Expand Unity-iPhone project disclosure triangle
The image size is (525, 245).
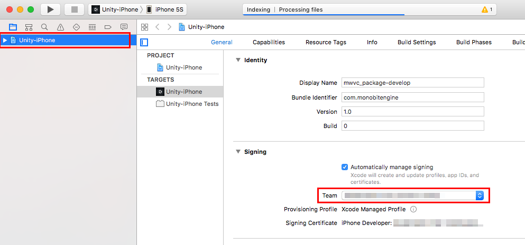(x=5, y=41)
